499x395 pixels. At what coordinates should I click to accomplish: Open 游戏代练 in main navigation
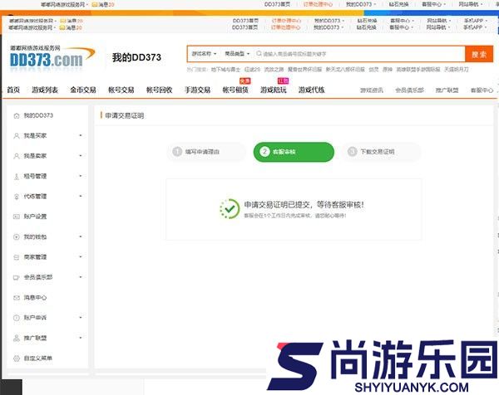(x=311, y=90)
